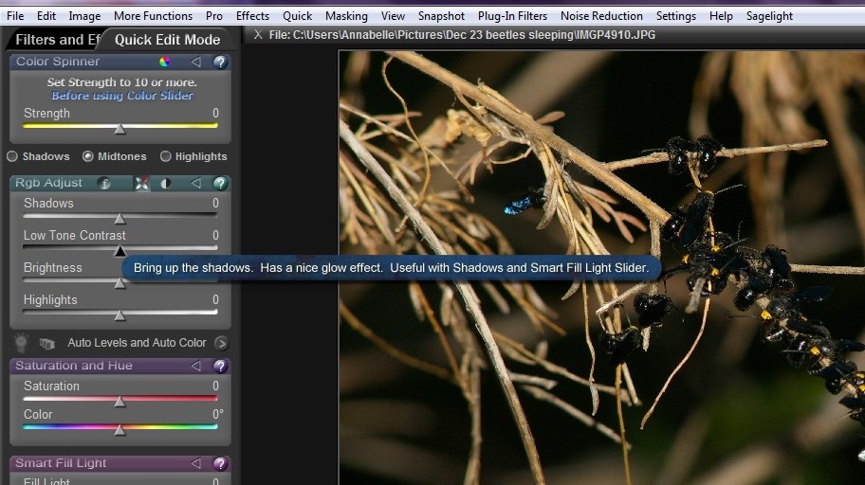Open the Noise Reduction menu
This screenshot has width=865, height=485.
tap(601, 16)
